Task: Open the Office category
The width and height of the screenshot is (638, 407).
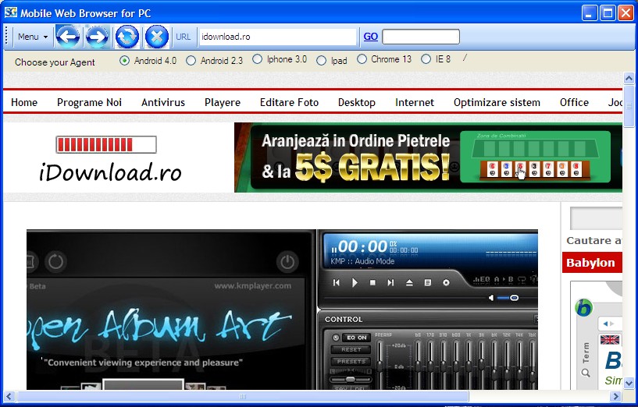Action: (x=574, y=102)
